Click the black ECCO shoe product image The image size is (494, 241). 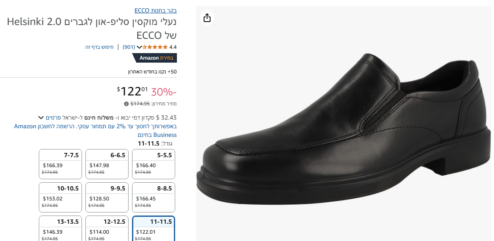point(343,130)
